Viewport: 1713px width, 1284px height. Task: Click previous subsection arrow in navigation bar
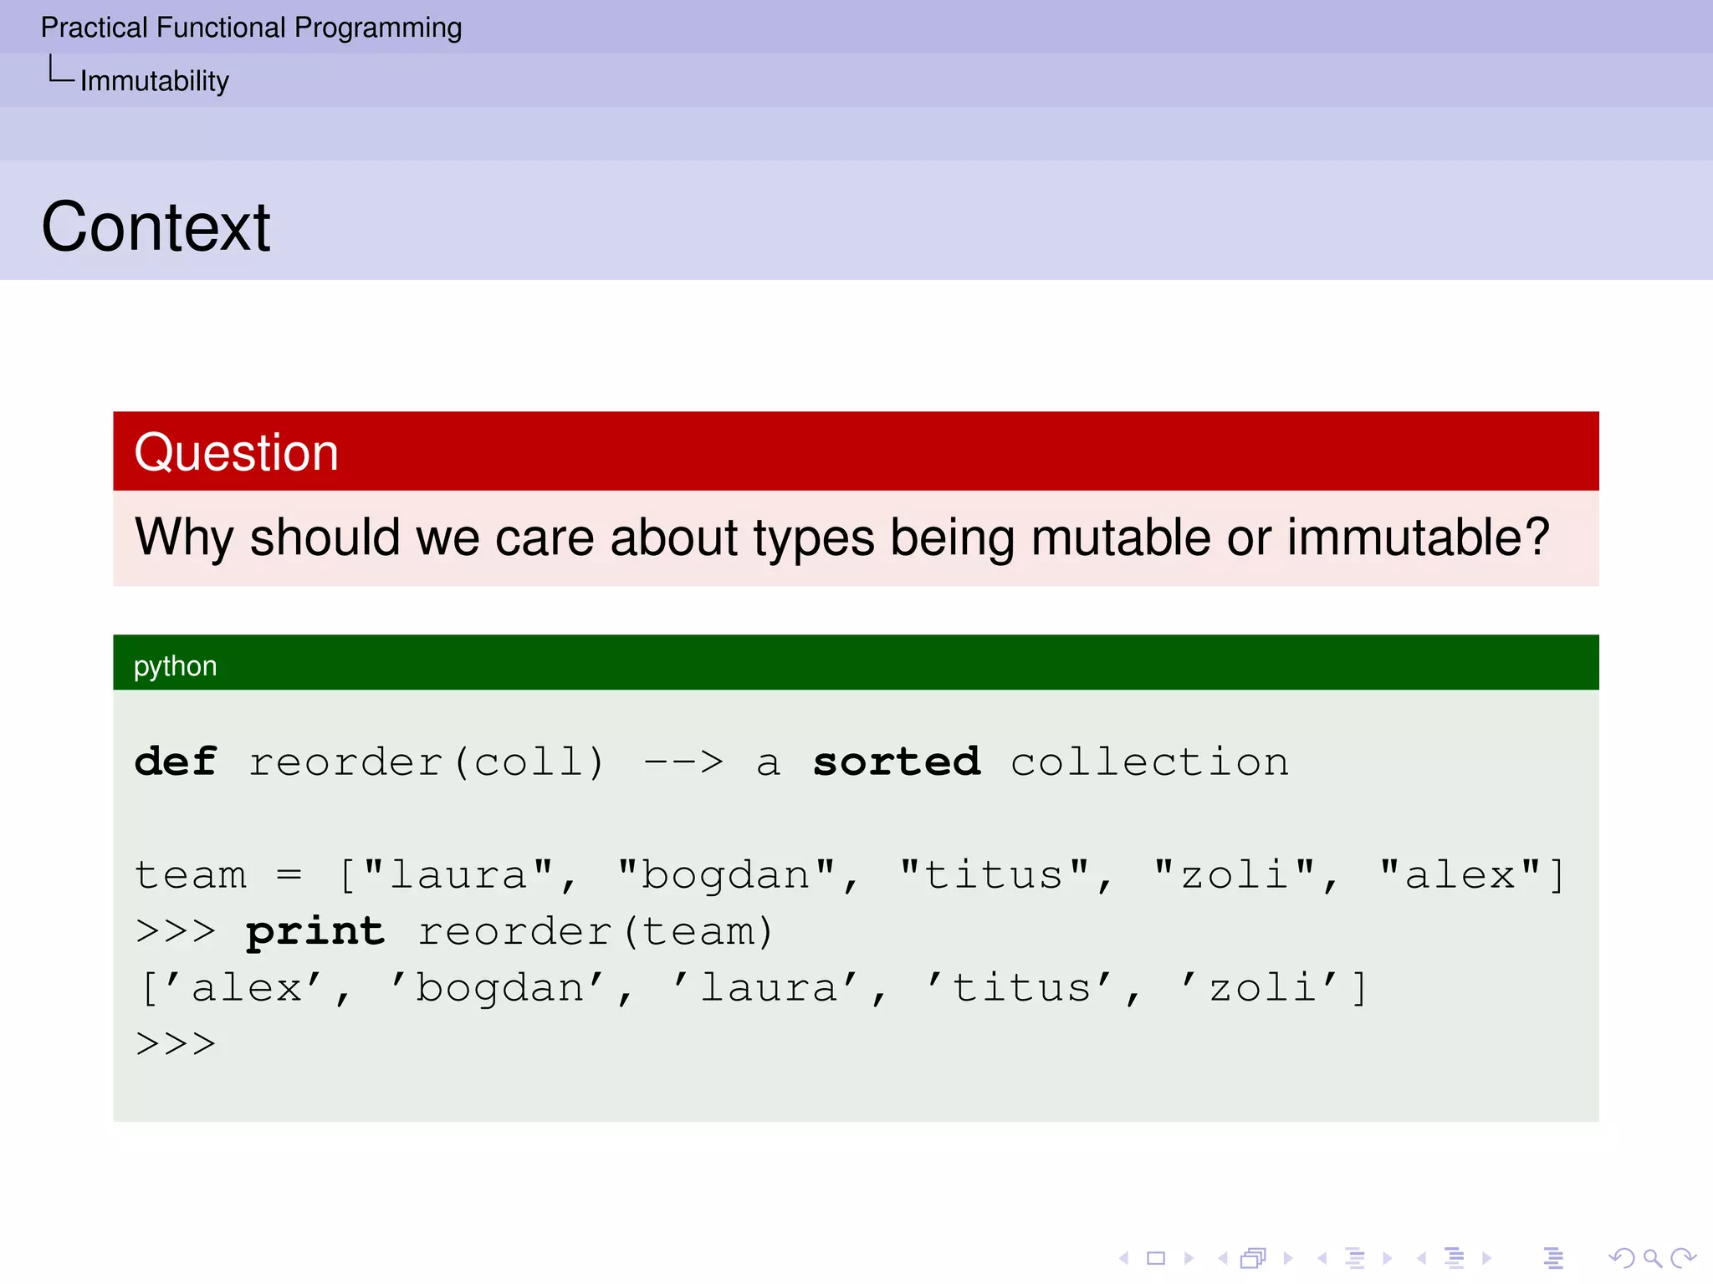click(1322, 1257)
